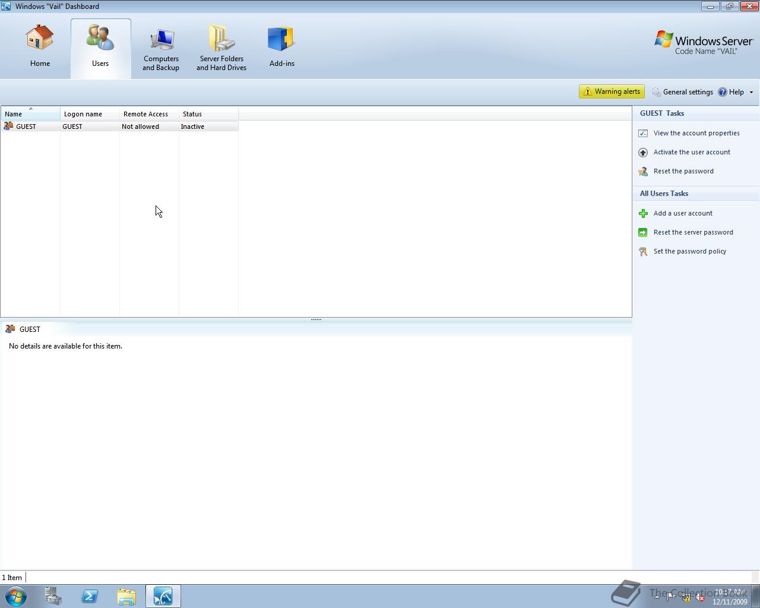Click the GUEST user account icon in list
The image size is (760, 608).
[x=8, y=126]
